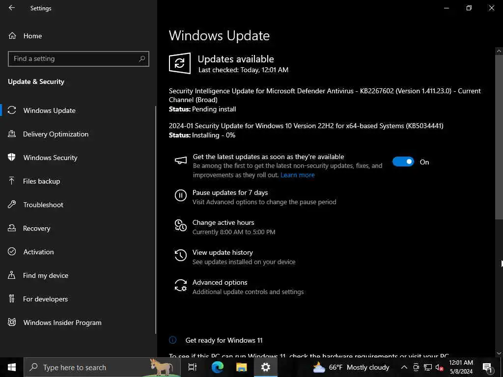Click the network icon in system tray
503x377 pixels.
click(428, 367)
